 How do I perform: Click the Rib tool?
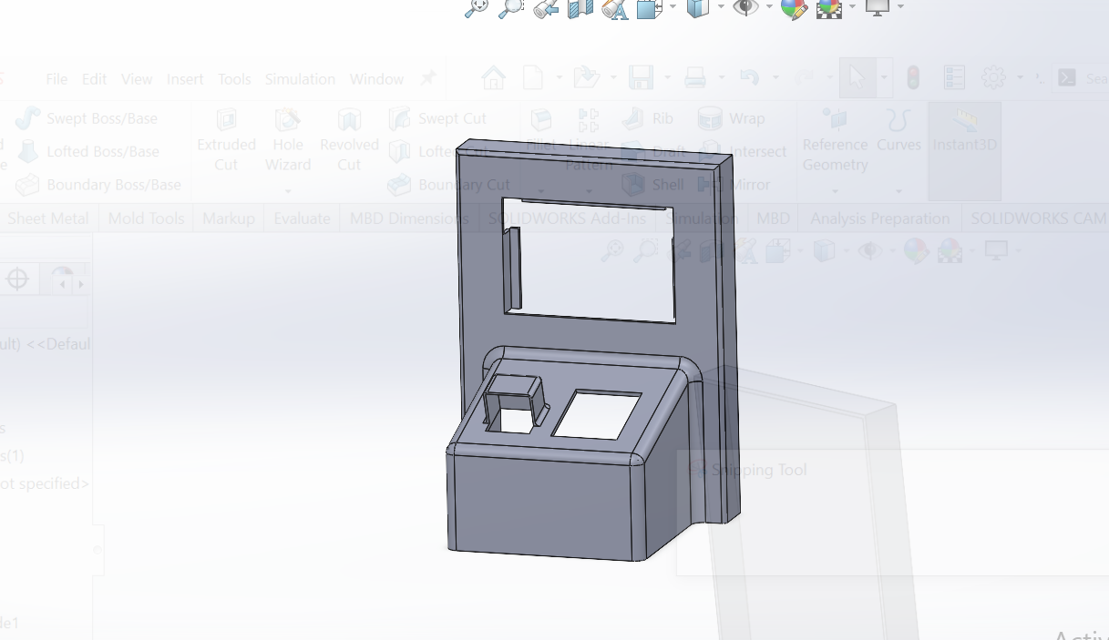(648, 118)
